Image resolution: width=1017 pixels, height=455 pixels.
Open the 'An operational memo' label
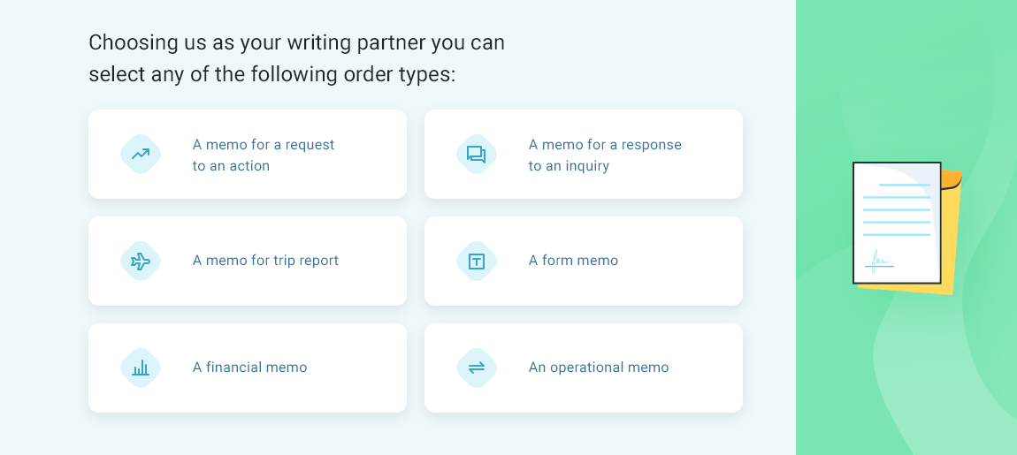(598, 368)
